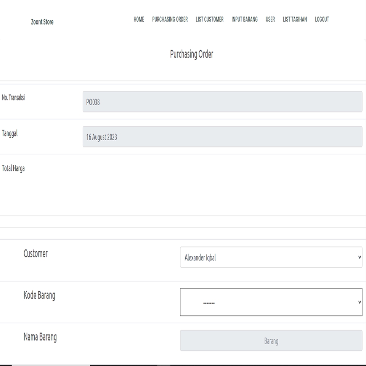Click the Tanggal field 16 August 2023

tap(222, 136)
